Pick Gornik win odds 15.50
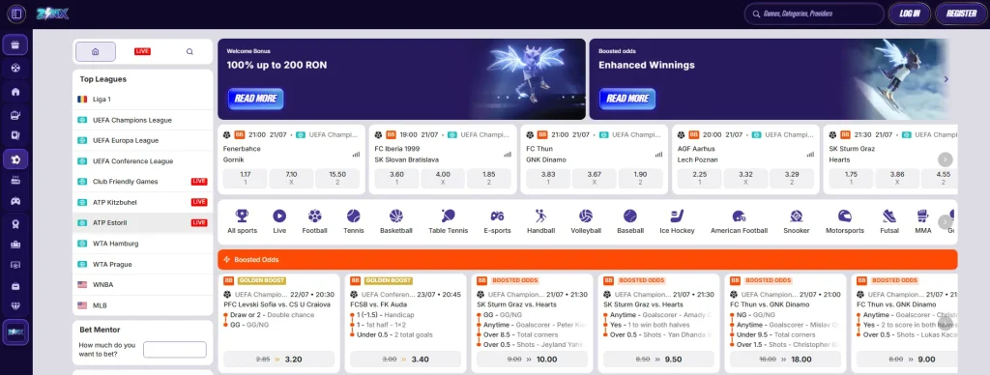Screen dimensions: 990x375 click(337, 178)
